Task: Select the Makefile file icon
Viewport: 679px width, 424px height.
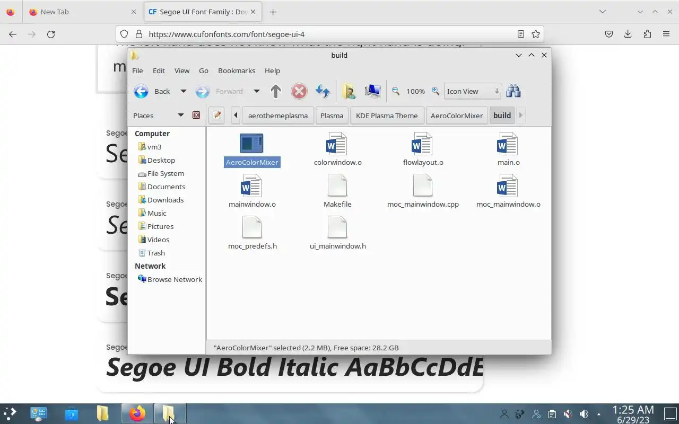Action: tap(337, 185)
